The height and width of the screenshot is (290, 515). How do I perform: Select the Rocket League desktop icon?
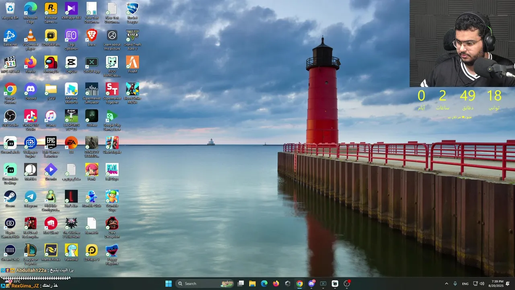click(132, 13)
